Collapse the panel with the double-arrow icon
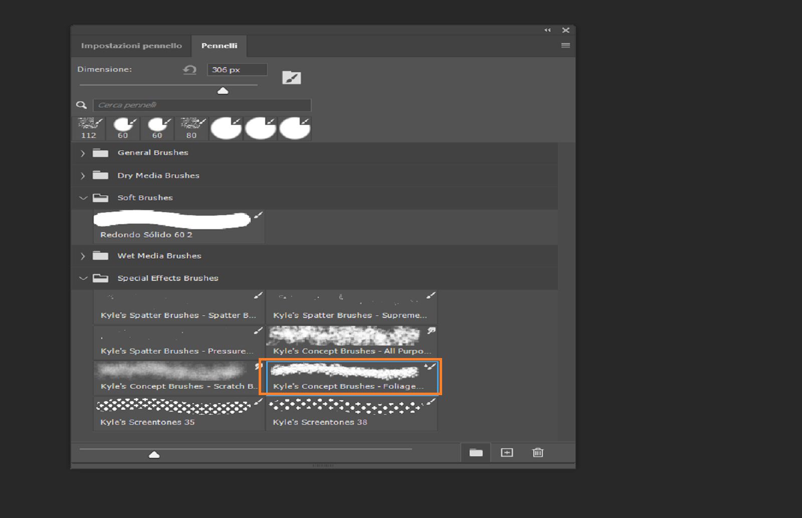Viewport: 802px width, 518px height. coord(547,30)
